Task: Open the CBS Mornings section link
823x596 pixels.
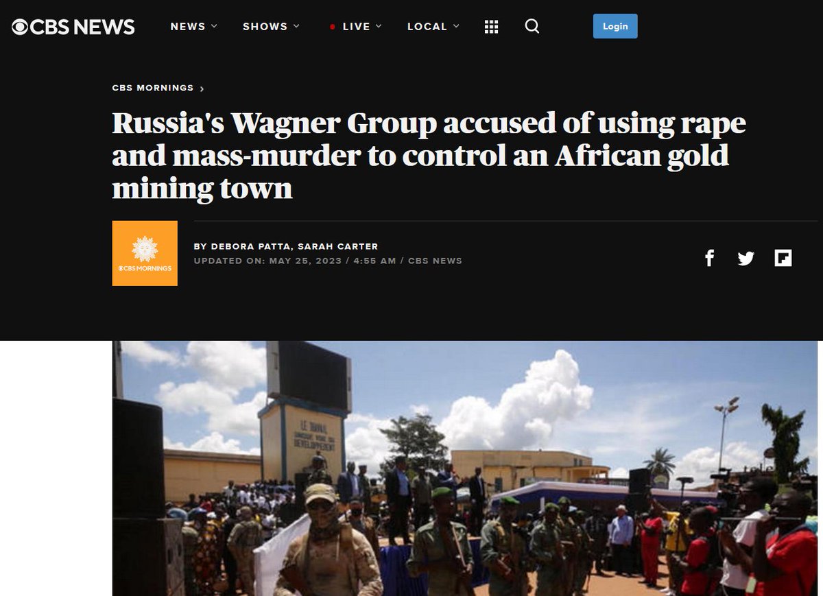Action: (x=158, y=88)
